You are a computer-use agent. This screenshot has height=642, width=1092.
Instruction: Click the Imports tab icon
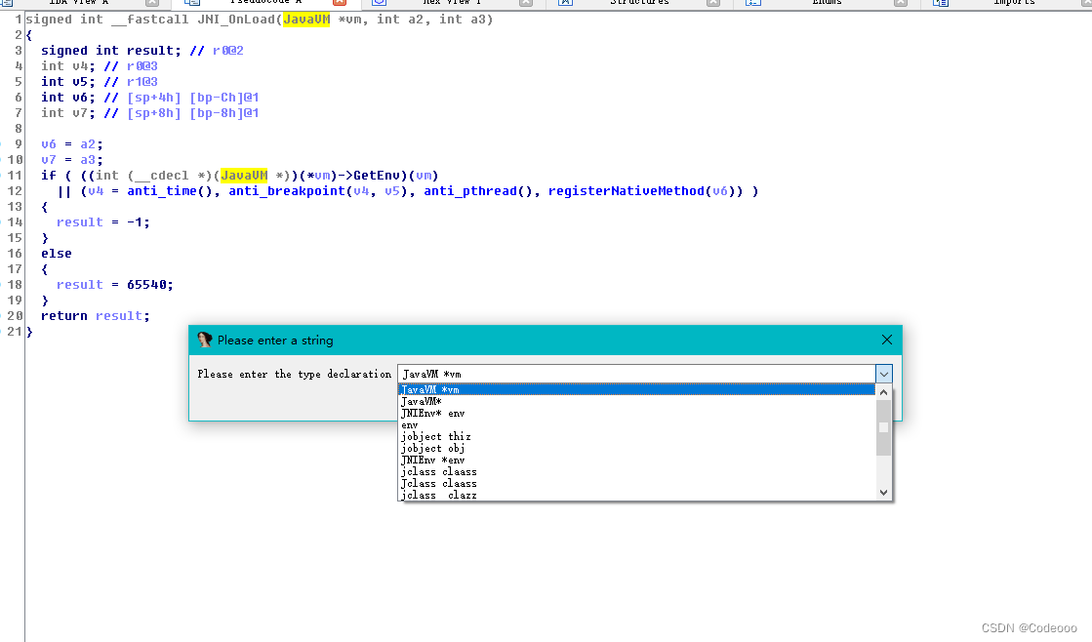(x=941, y=3)
